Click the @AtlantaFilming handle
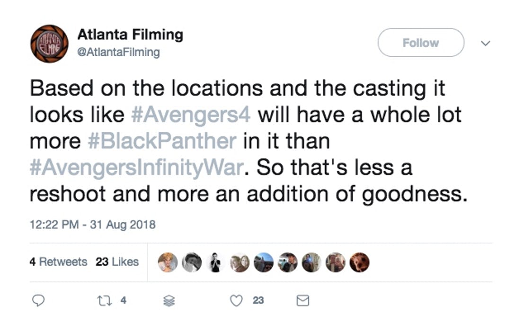Viewport: 524px width, 331px height. (x=118, y=52)
